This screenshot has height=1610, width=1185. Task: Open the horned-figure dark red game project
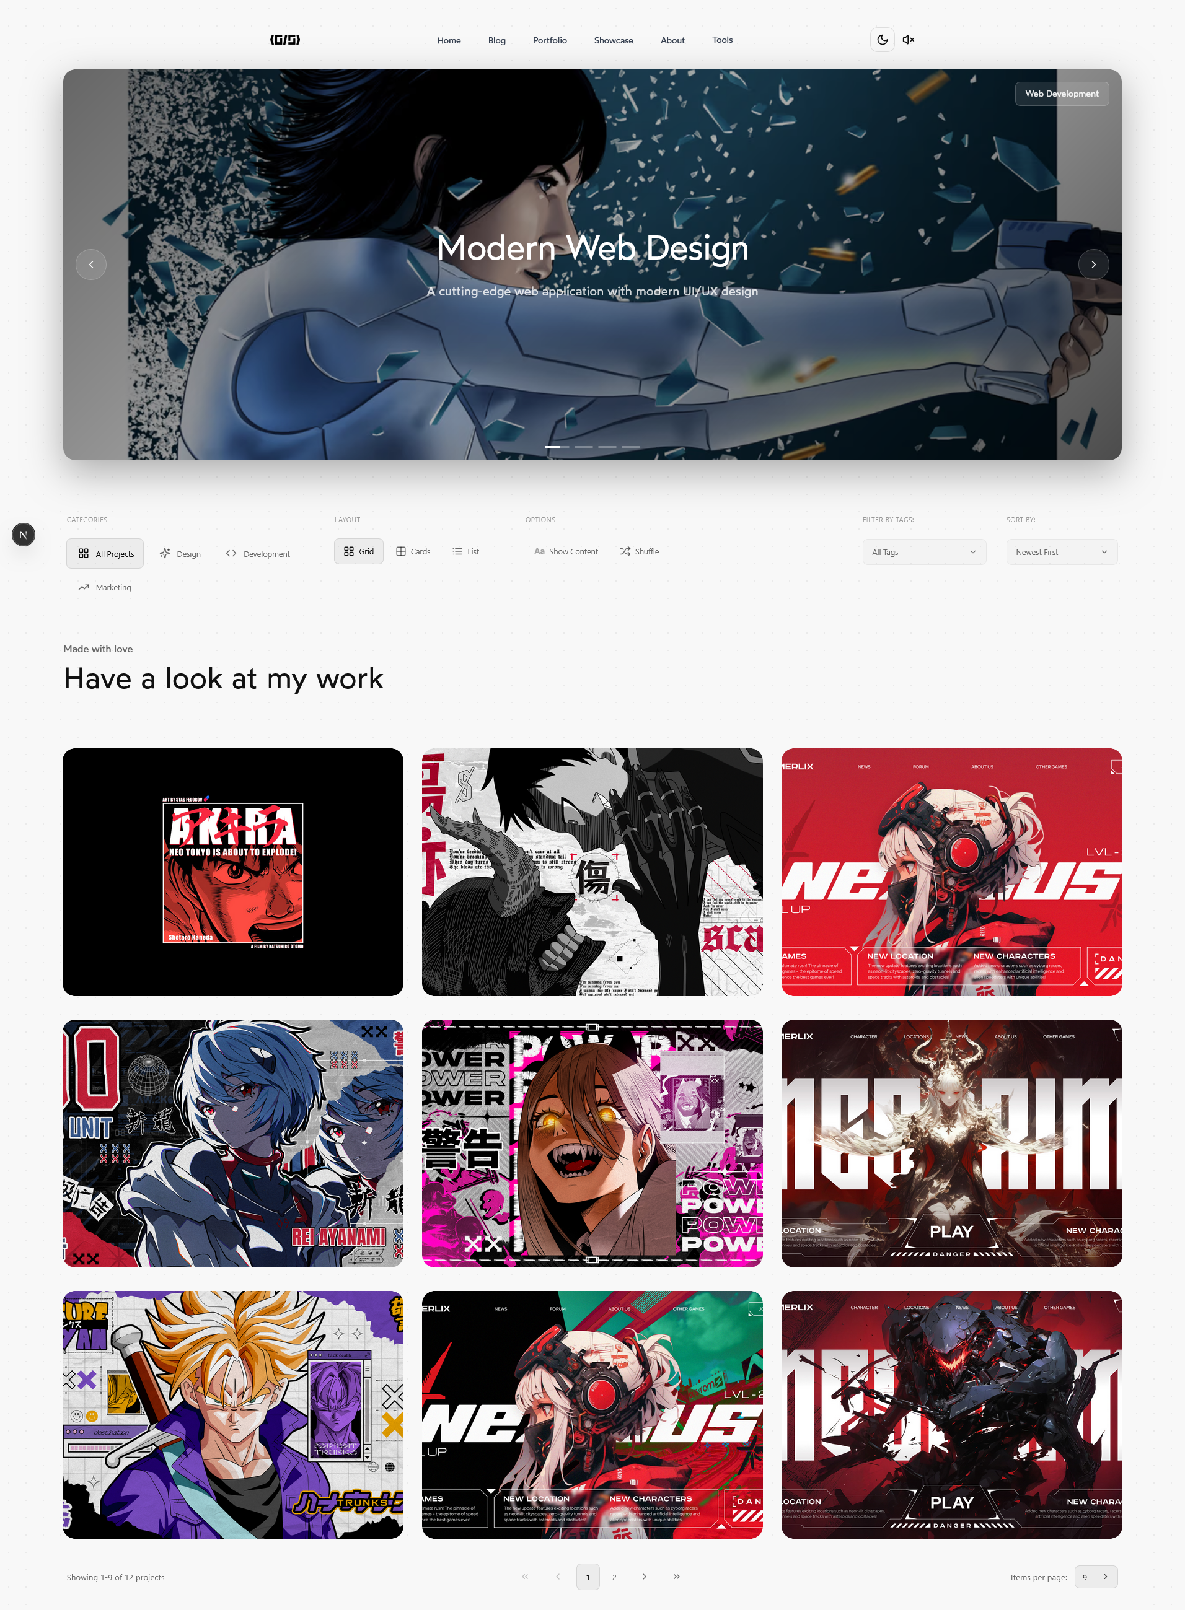click(951, 1143)
